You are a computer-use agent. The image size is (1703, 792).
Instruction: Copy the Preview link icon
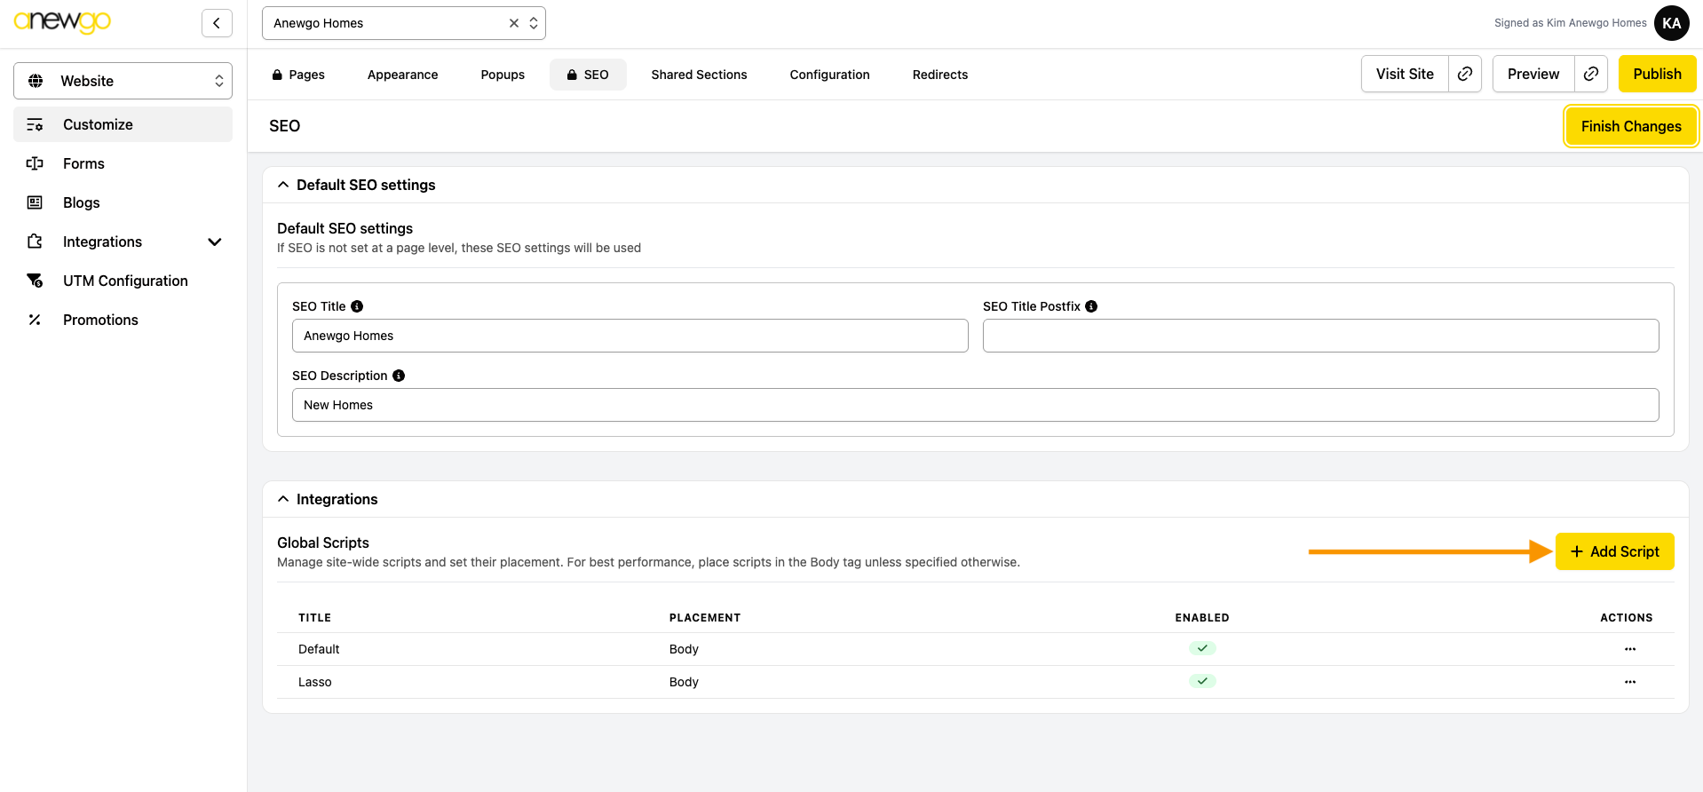[1591, 74]
